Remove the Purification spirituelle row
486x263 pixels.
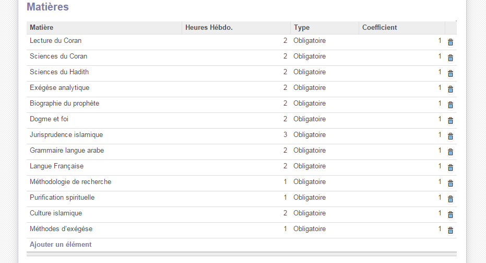coord(451,199)
